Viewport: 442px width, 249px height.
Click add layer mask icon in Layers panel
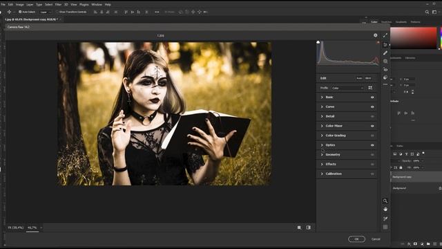pos(415,244)
